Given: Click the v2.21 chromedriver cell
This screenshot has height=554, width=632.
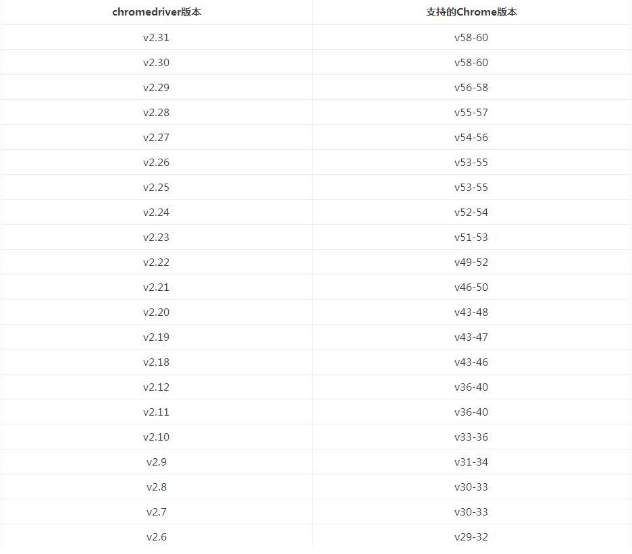Looking at the screenshot, I should tap(156, 287).
